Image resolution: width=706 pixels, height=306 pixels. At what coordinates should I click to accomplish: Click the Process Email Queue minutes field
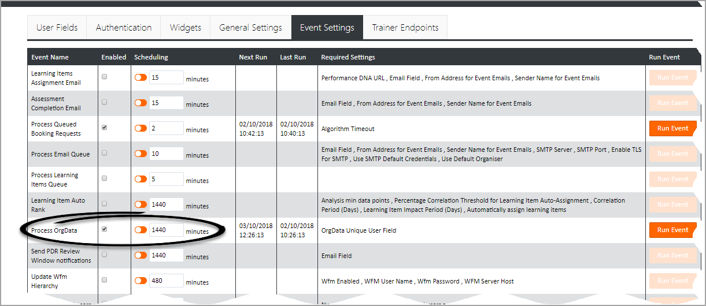(x=166, y=154)
